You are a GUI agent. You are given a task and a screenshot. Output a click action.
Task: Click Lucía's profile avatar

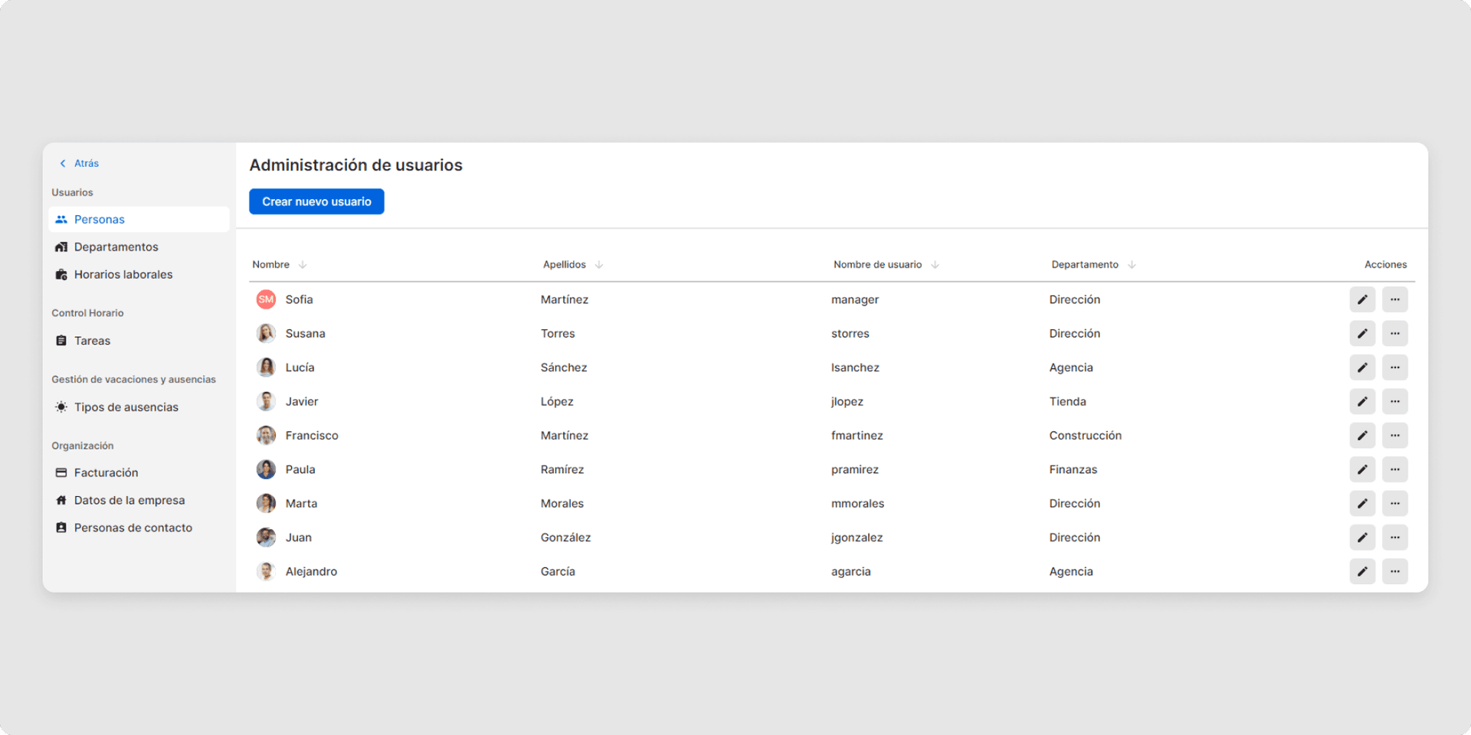pos(266,367)
